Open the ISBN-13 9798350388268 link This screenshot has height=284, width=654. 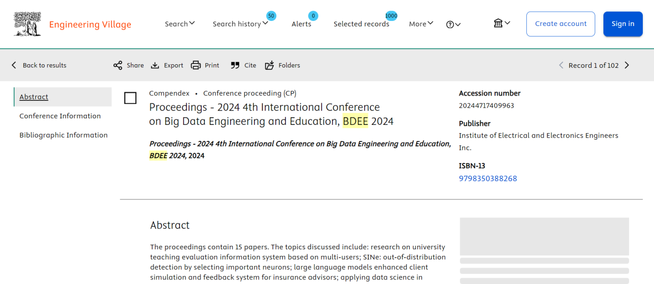point(488,178)
